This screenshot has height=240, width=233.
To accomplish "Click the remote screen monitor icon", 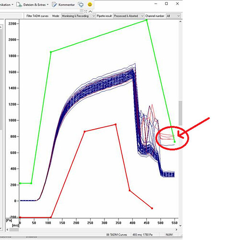I will click(x=81, y=5).
